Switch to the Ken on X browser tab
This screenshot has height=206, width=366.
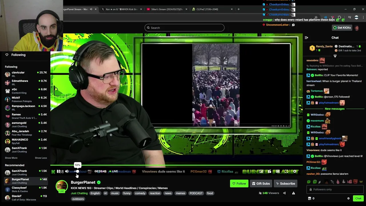coord(121,9)
